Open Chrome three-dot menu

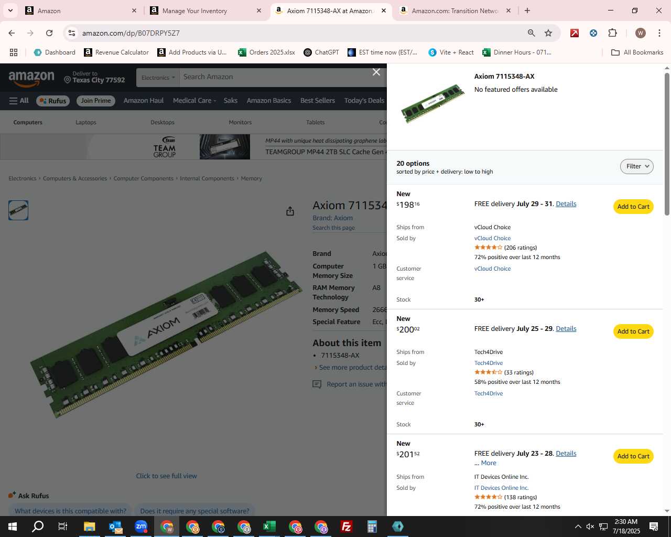point(659,33)
